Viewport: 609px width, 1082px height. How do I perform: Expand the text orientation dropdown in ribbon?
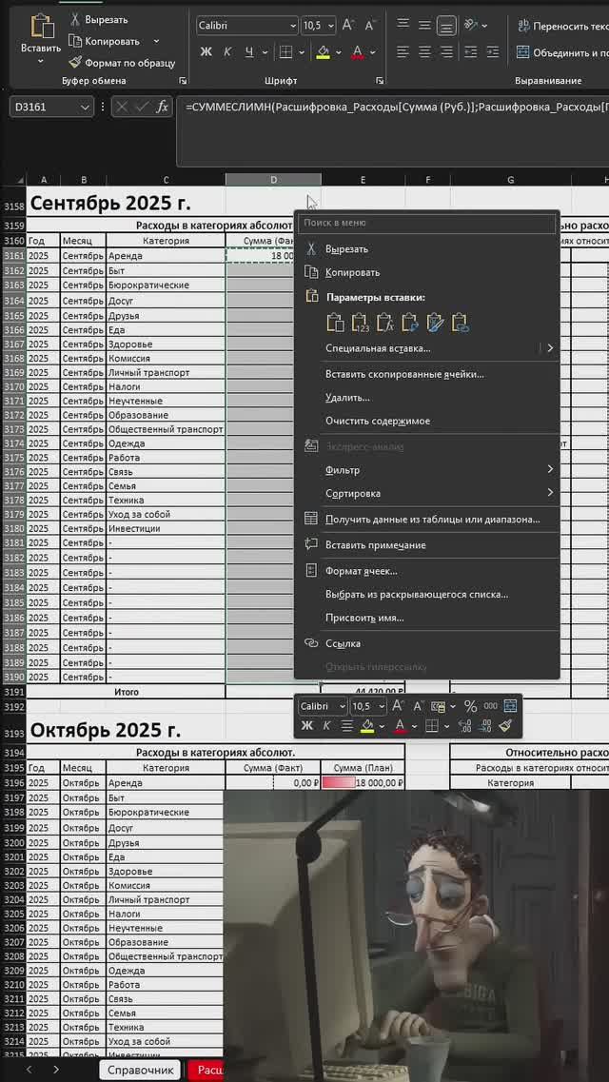[x=484, y=26]
